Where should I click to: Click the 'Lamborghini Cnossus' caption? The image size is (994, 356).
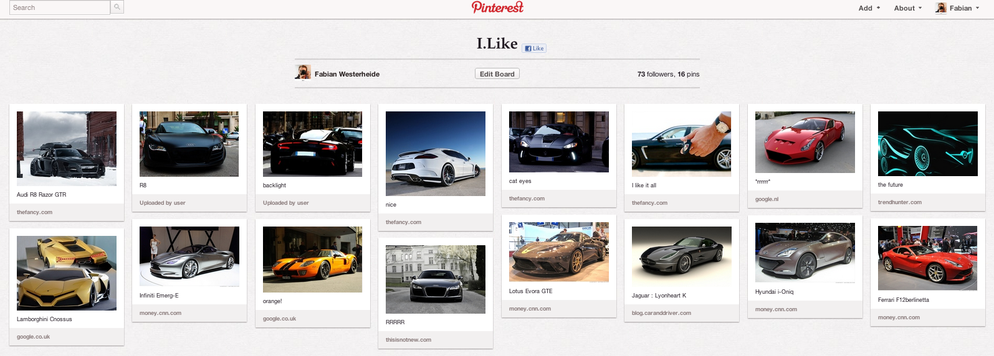tap(44, 319)
